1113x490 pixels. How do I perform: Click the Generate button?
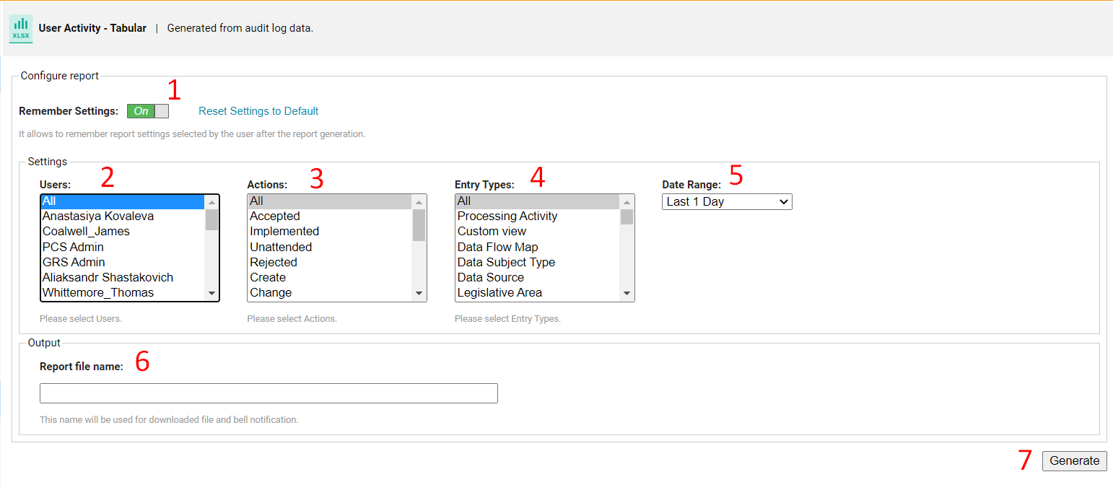click(1074, 461)
